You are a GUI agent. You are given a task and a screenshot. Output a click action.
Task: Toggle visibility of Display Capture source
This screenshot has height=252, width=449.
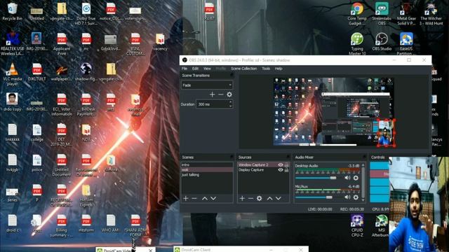281,169
